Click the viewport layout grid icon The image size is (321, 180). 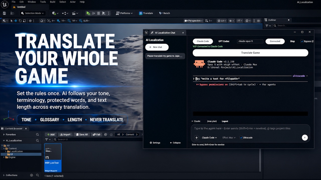(258, 21)
